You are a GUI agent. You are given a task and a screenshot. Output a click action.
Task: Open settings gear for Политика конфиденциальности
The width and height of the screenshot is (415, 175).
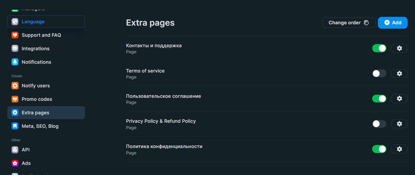[x=399, y=149]
